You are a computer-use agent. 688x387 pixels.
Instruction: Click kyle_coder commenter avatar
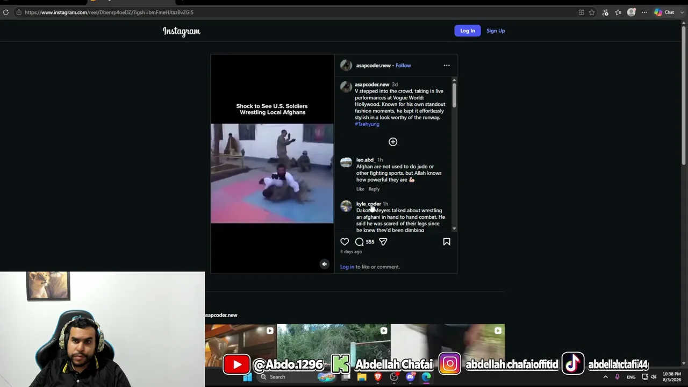pos(346,206)
